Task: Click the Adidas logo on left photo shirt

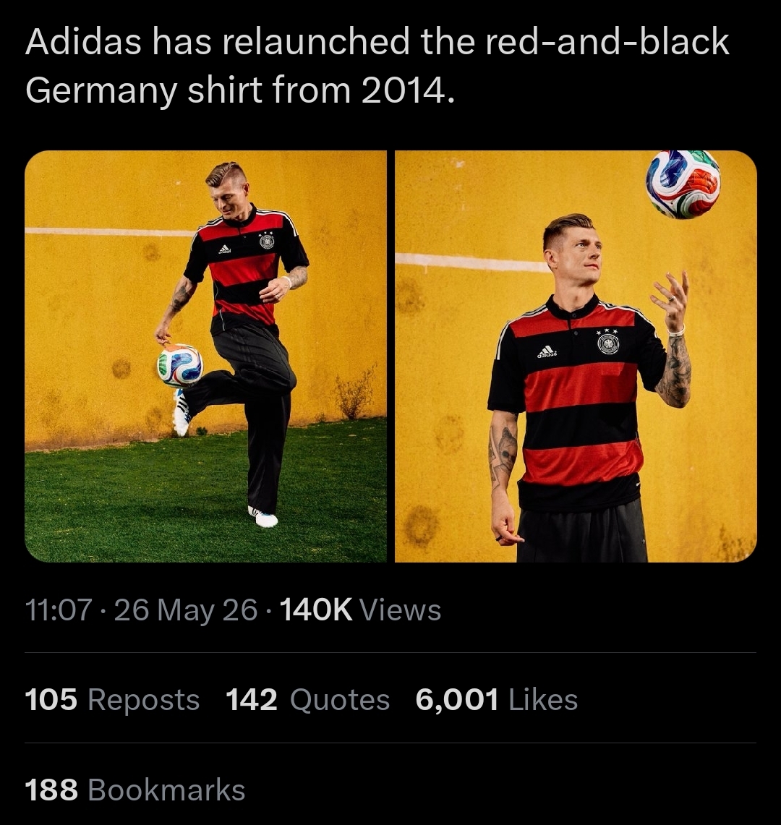Action: (225, 249)
